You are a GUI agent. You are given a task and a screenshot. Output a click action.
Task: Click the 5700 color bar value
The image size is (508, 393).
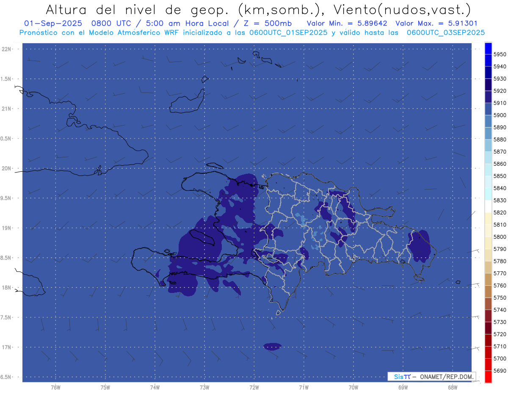(500, 358)
